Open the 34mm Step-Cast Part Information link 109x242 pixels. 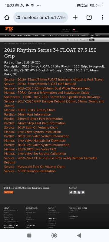coord(35,123)
